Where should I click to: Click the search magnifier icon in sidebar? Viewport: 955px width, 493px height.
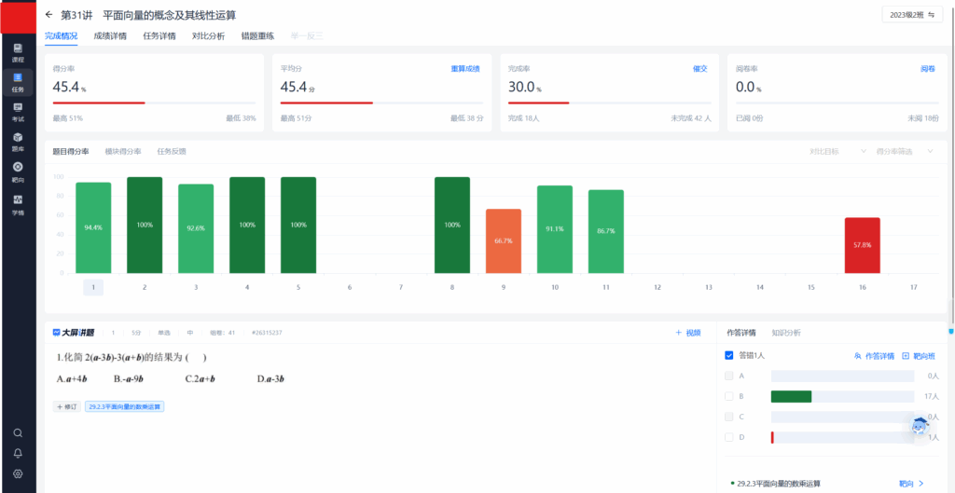pyautogui.click(x=18, y=432)
